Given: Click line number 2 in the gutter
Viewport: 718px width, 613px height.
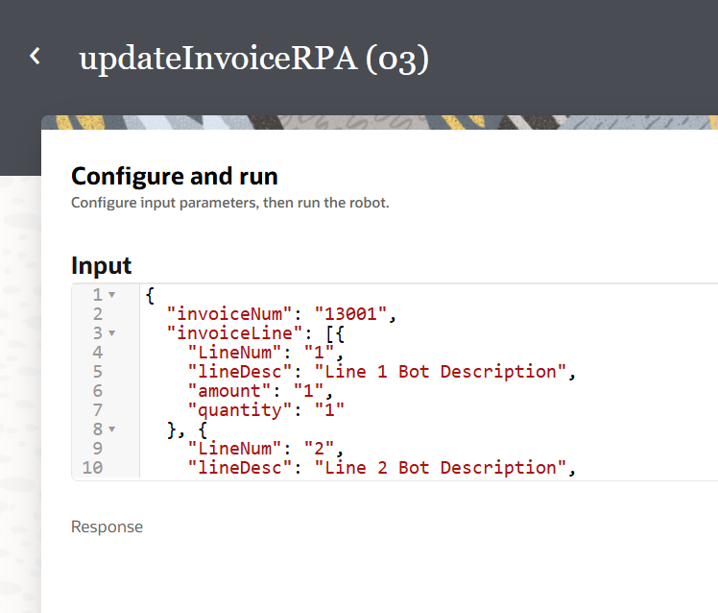Looking at the screenshot, I should click(x=97, y=314).
